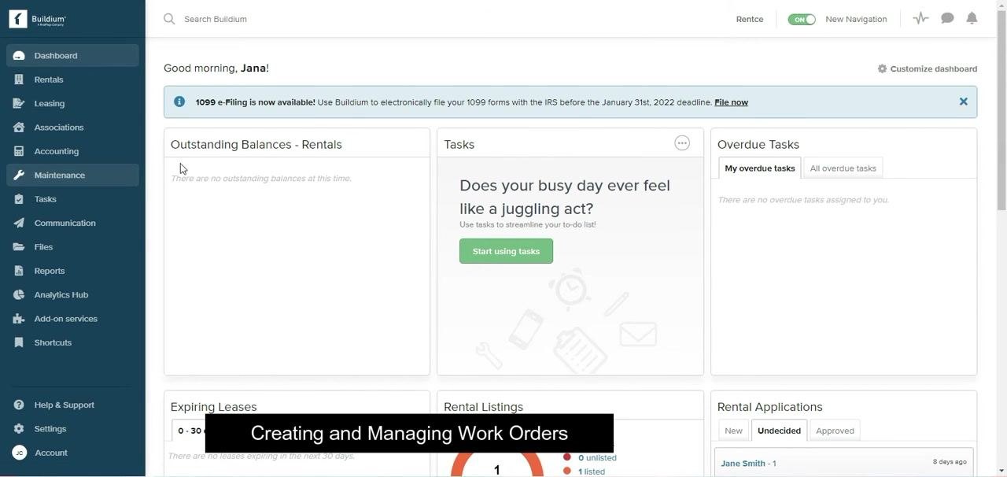Click the Tasks clipboard icon
Viewport: 1007px width, 477px height.
[x=19, y=199]
